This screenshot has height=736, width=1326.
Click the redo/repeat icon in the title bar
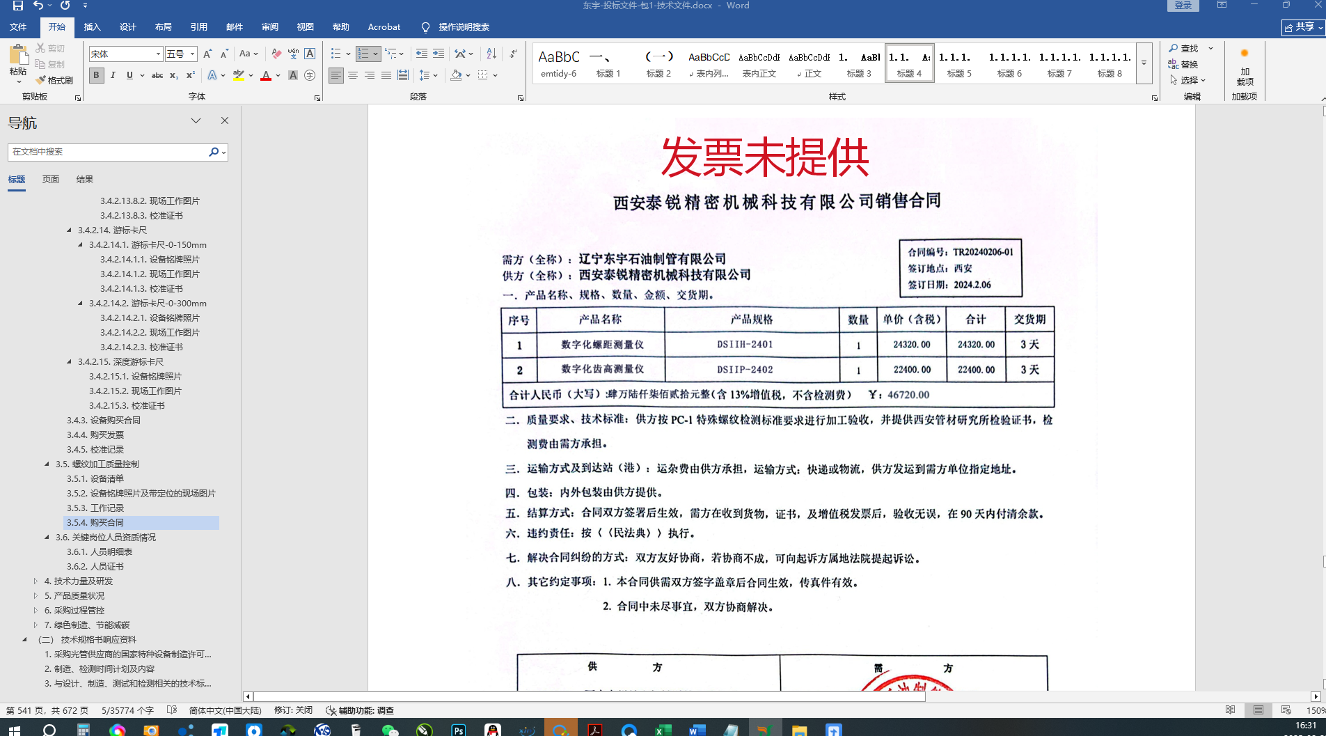(65, 6)
